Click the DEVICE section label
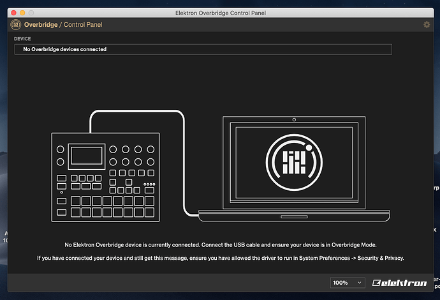The image size is (440, 300). click(22, 39)
